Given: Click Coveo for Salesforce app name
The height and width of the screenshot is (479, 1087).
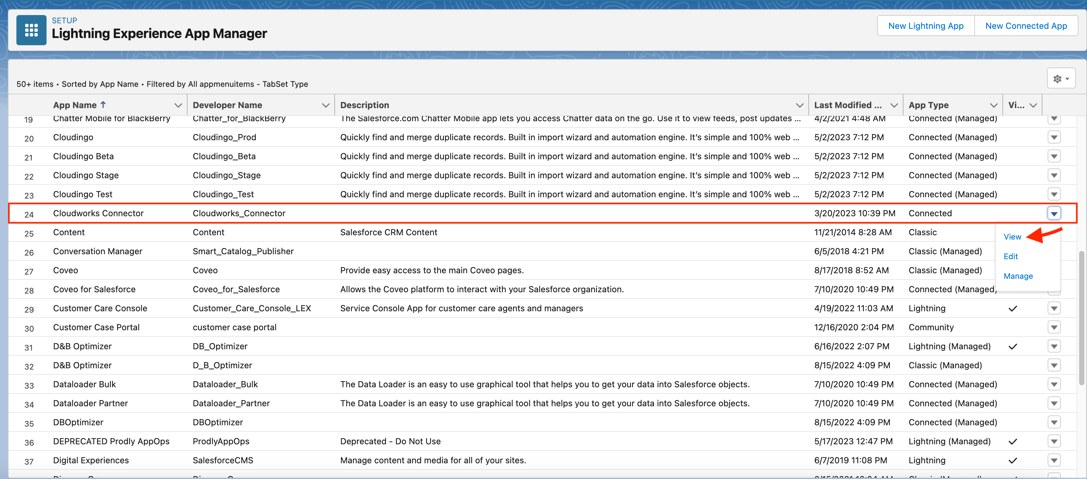Looking at the screenshot, I should 94,289.
